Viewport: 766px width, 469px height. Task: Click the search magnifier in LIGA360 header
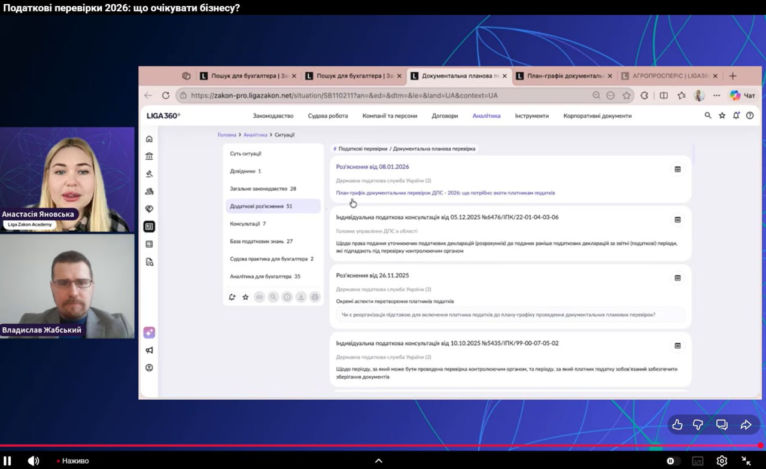coord(708,116)
